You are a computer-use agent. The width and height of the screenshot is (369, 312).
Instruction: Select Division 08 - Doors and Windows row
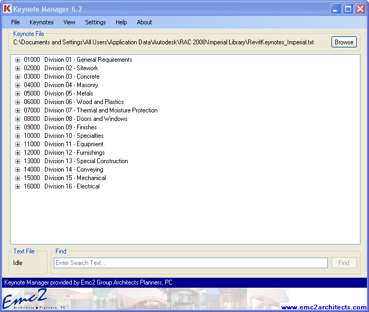point(75,119)
